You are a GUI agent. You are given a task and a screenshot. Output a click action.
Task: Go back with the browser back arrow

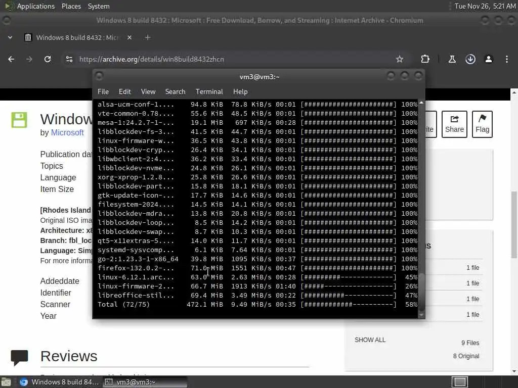(x=11, y=59)
